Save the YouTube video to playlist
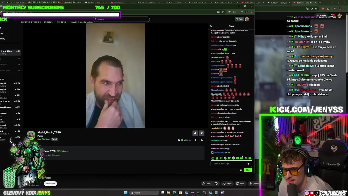The image size is (348, 196). [x=240, y=184]
